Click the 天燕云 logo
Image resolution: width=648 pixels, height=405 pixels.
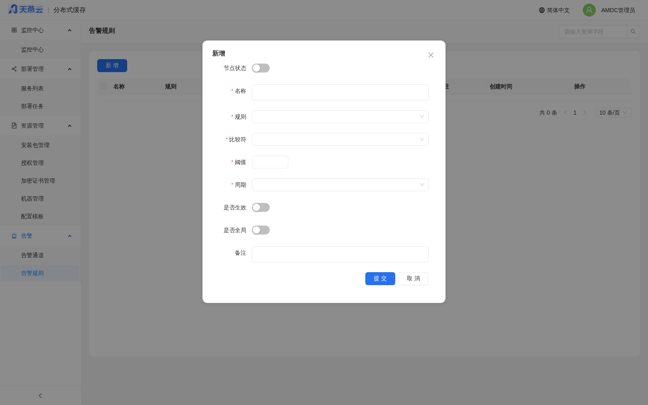click(26, 9)
